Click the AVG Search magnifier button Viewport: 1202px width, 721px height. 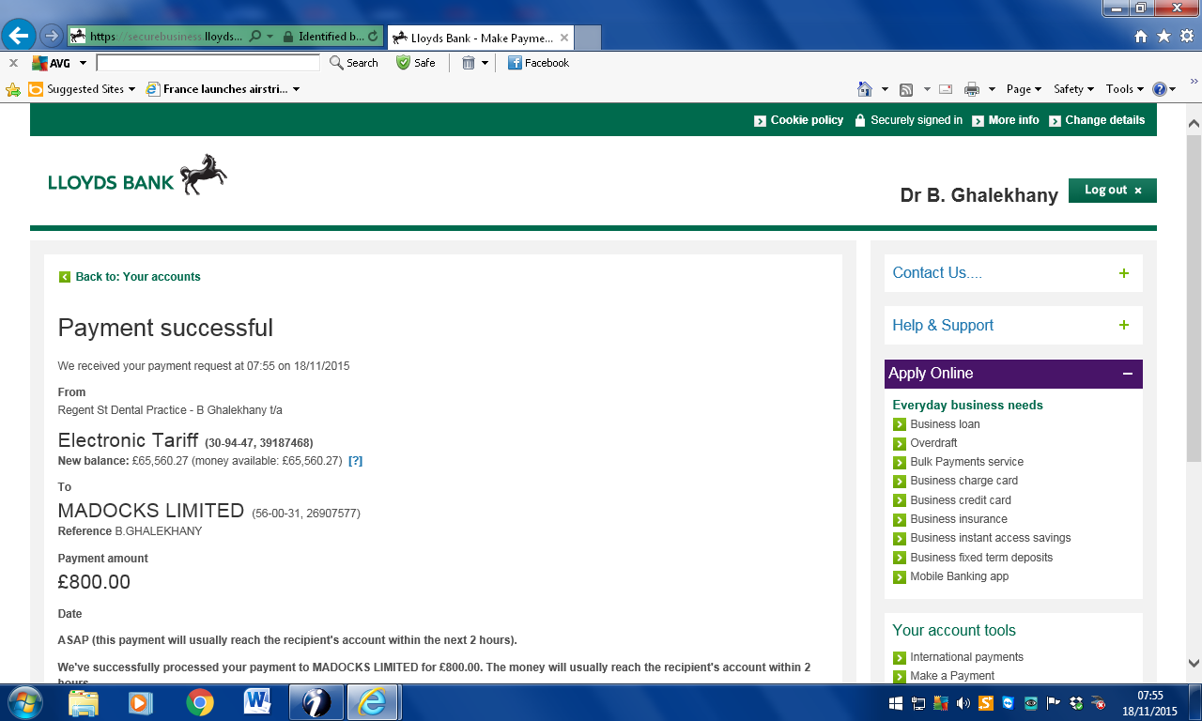tap(354, 63)
